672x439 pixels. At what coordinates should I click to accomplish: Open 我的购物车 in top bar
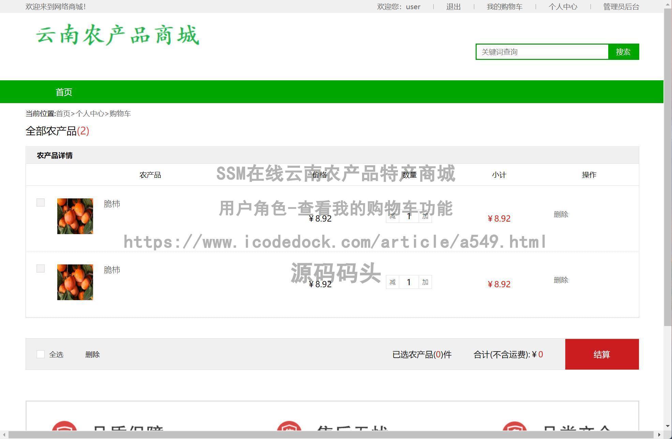504,7
